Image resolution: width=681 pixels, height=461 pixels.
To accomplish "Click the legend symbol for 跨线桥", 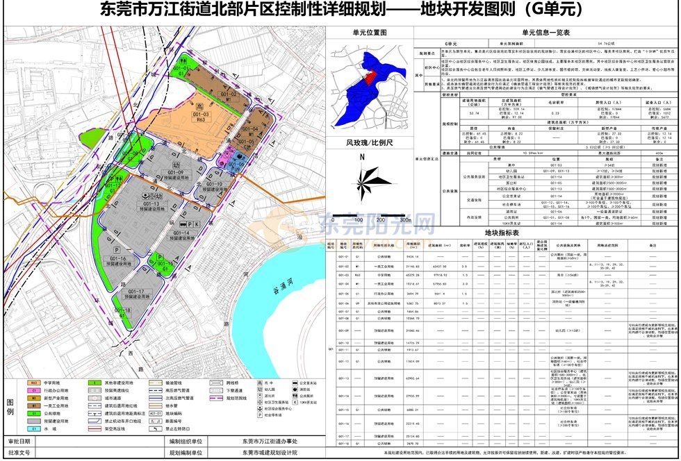I will (216, 383).
